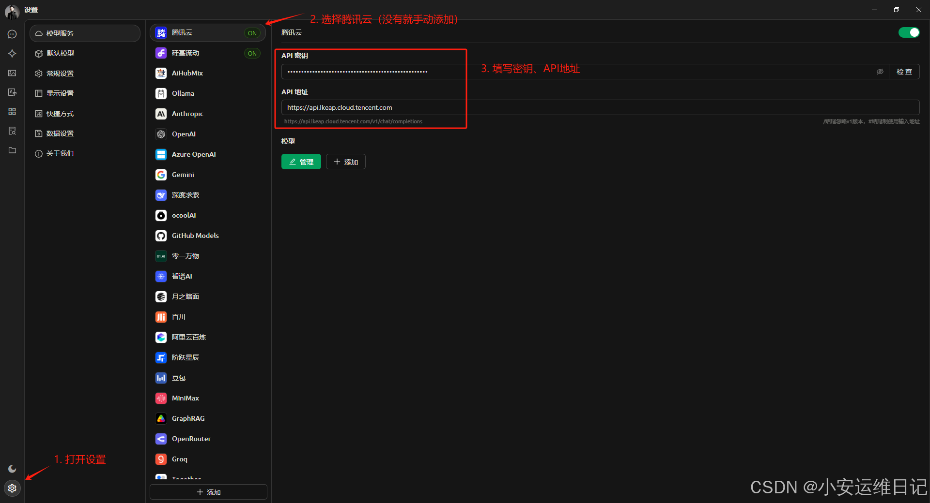The height and width of the screenshot is (503, 930).
Task: Show the API key with eye icon
Action: coord(880,72)
